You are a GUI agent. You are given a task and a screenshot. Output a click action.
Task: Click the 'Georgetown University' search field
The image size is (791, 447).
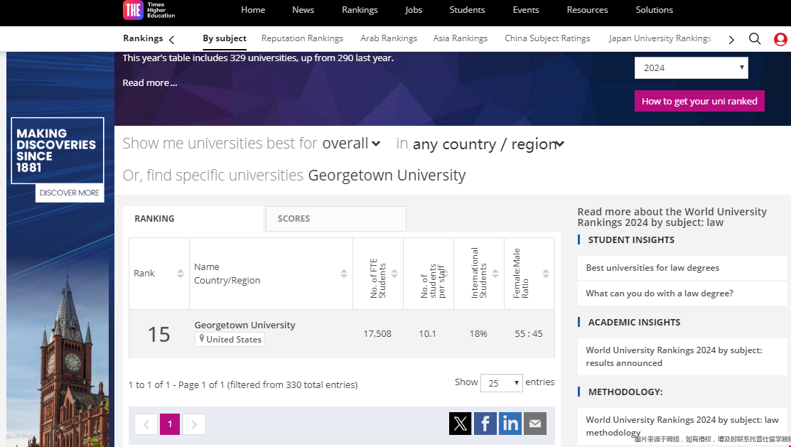tap(387, 175)
